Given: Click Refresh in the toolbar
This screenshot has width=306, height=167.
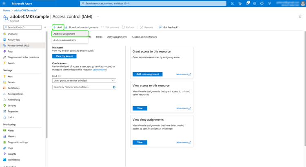Looking at the screenshot, I should (128, 27).
